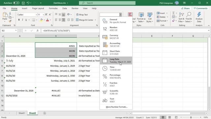Click the Increase Indent icon

click(x=72, y=20)
